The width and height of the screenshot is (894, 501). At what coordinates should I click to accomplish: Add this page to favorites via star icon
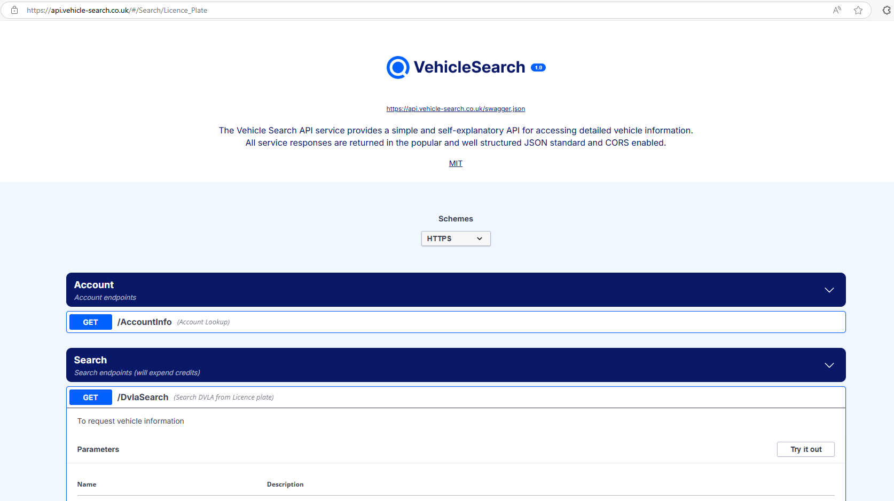point(858,10)
